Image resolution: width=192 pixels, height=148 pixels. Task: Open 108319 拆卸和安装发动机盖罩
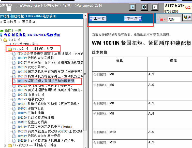47,140
